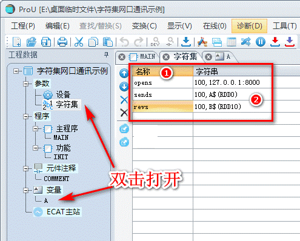Open project folder icon in toolbar
300x241 pixels.
click(x=31, y=42)
